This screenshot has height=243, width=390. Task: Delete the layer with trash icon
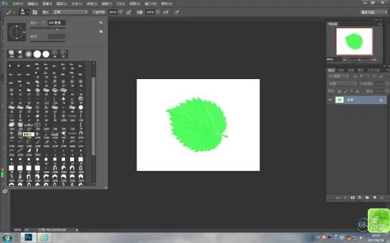pyautogui.click(x=382, y=198)
